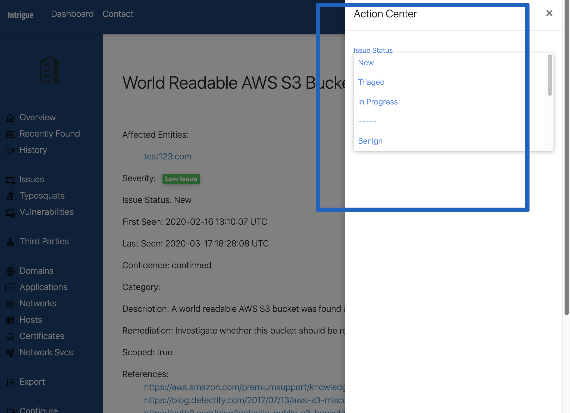This screenshot has width=570, height=413.
Task: Open the aws.amazon.com premiumsupport reference link
Action: click(x=244, y=387)
